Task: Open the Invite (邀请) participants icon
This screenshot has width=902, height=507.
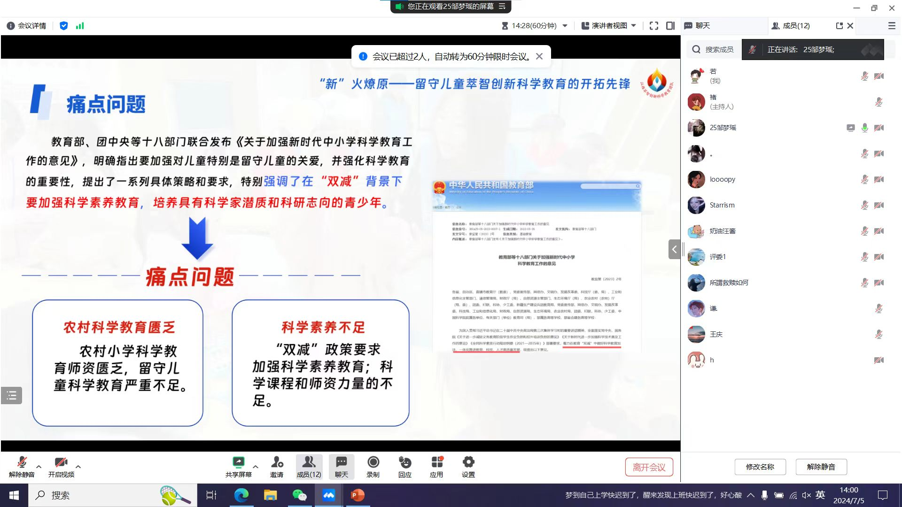Action: pos(277,462)
